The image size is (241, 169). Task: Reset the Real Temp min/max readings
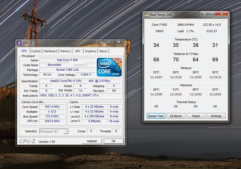(196, 116)
